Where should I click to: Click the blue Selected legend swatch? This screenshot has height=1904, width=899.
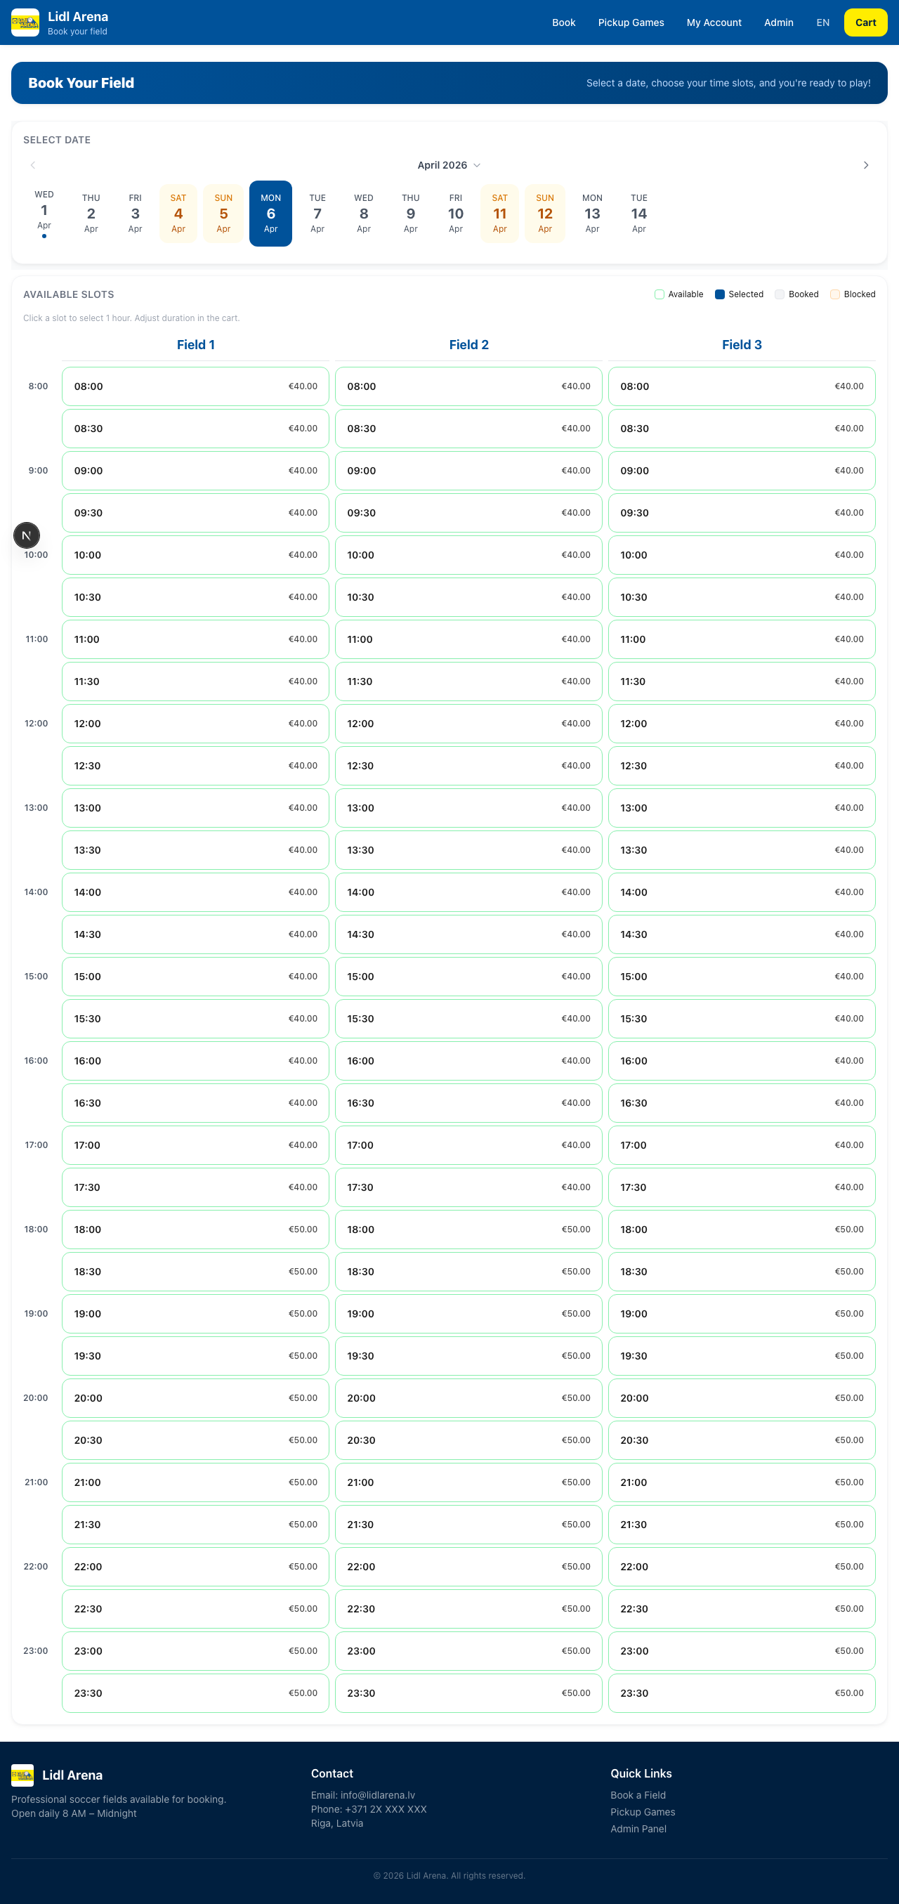click(x=719, y=294)
